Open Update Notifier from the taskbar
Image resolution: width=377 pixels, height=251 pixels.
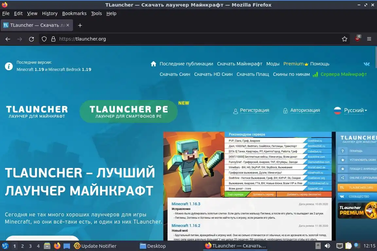[96, 246]
